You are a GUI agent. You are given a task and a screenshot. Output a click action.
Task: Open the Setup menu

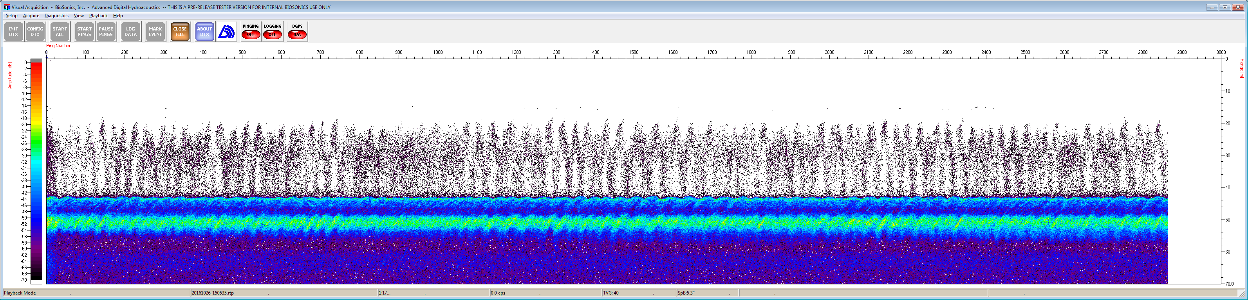(12, 16)
